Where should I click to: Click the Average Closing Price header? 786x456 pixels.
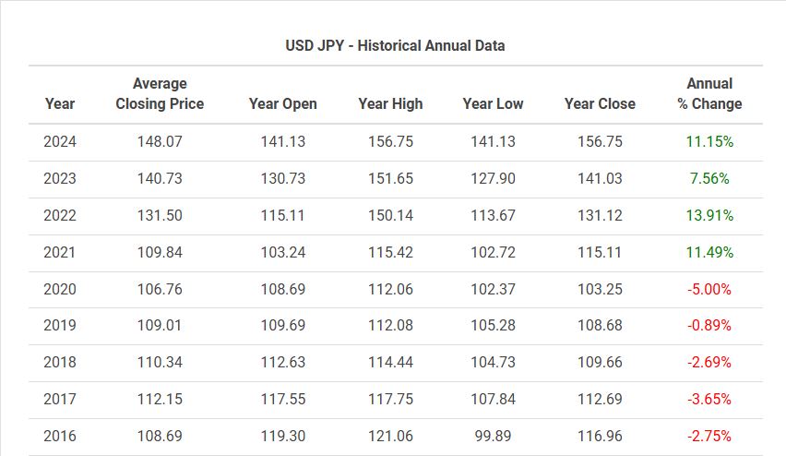(160, 93)
